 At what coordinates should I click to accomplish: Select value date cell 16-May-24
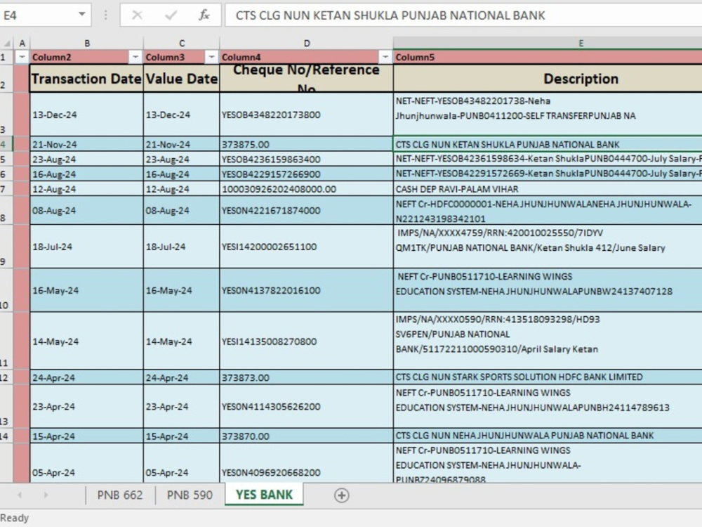pos(182,290)
